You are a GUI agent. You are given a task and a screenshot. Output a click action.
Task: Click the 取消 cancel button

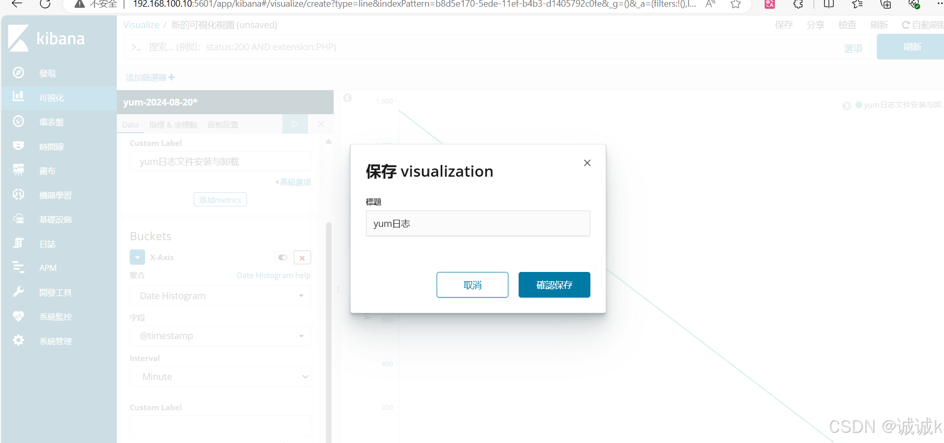point(473,285)
